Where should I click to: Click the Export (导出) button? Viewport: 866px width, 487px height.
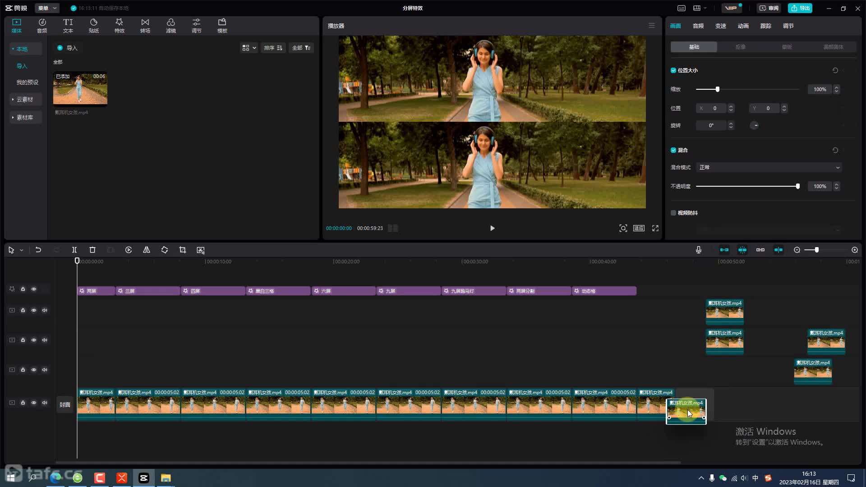pyautogui.click(x=800, y=8)
